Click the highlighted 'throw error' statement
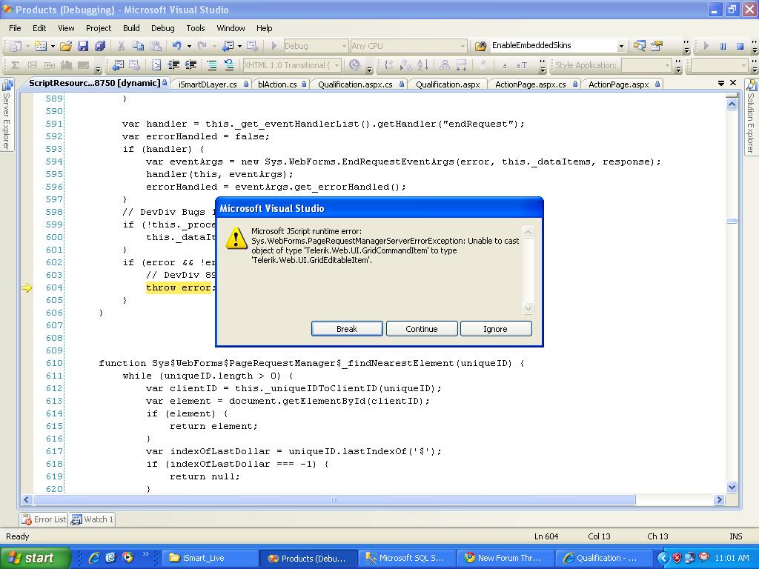Viewport: 759px width, 569px height. pyautogui.click(x=179, y=288)
